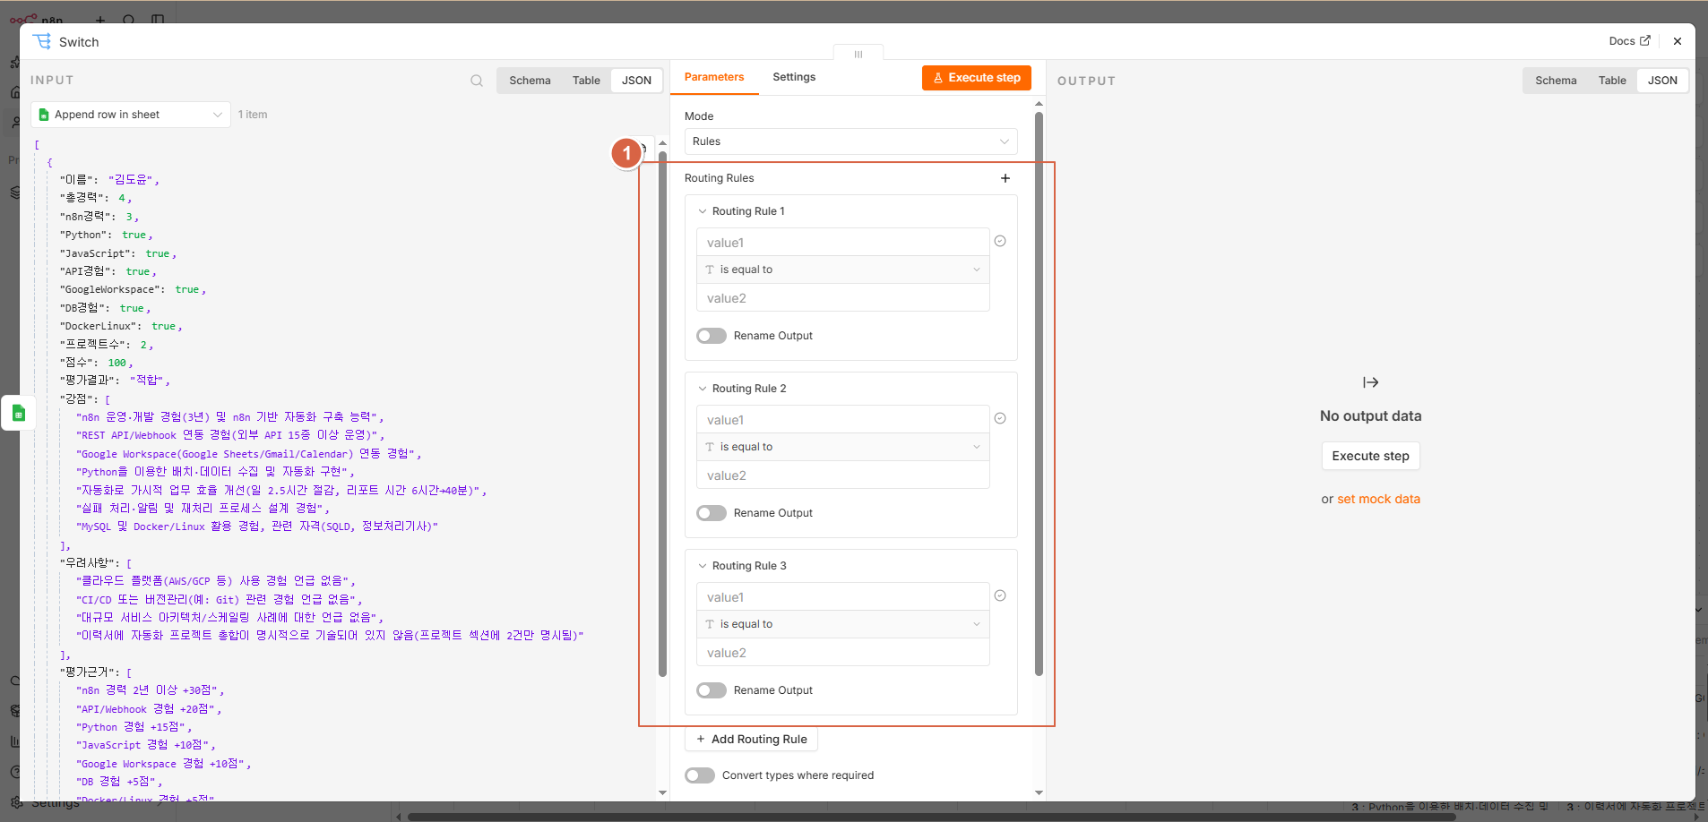Click value2 field in Routing Rule 2
This screenshot has height=822, width=1708.
click(842, 475)
